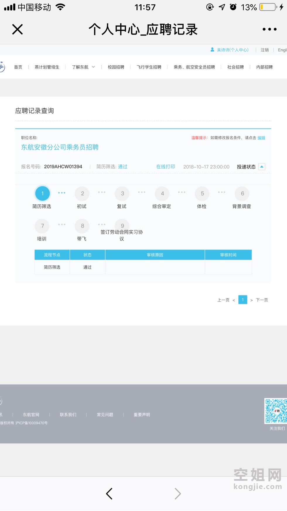Select step 2 初试 circle
This screenshot has width=287, height=511.
(x=83, y=193)
